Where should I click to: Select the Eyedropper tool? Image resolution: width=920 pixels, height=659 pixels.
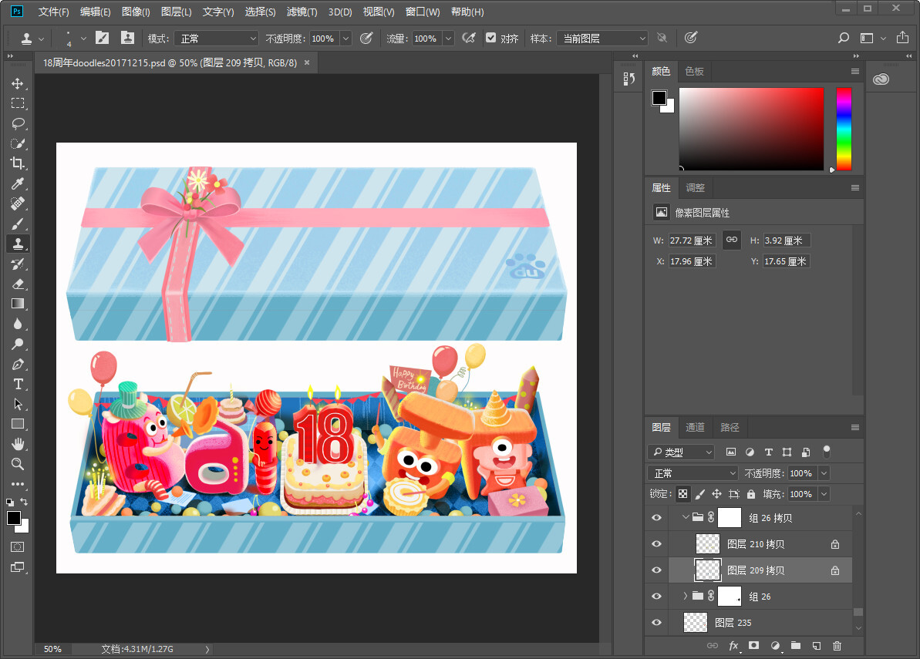pyautogui.click(x=18, y=183)
